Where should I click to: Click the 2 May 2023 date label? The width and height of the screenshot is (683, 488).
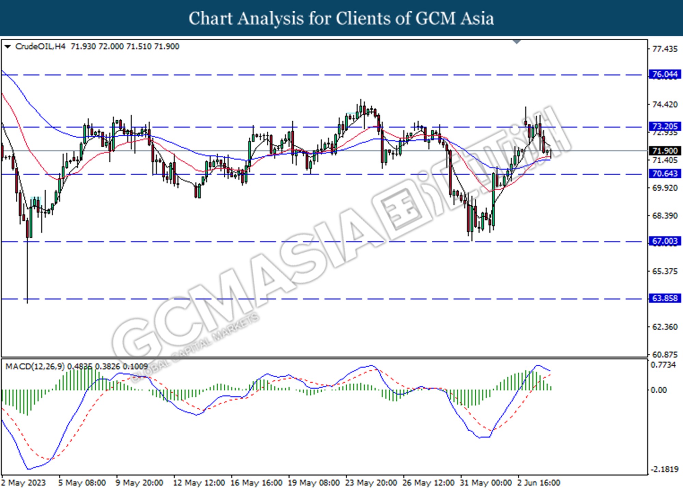(x=23, y=483)
